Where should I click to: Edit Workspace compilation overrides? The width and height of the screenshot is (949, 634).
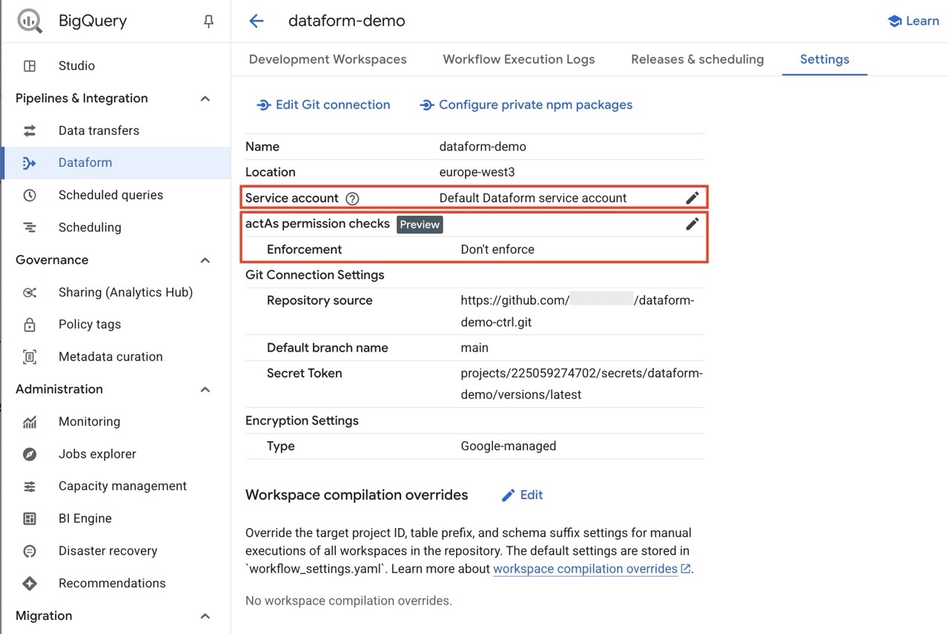tap(523, 495)
